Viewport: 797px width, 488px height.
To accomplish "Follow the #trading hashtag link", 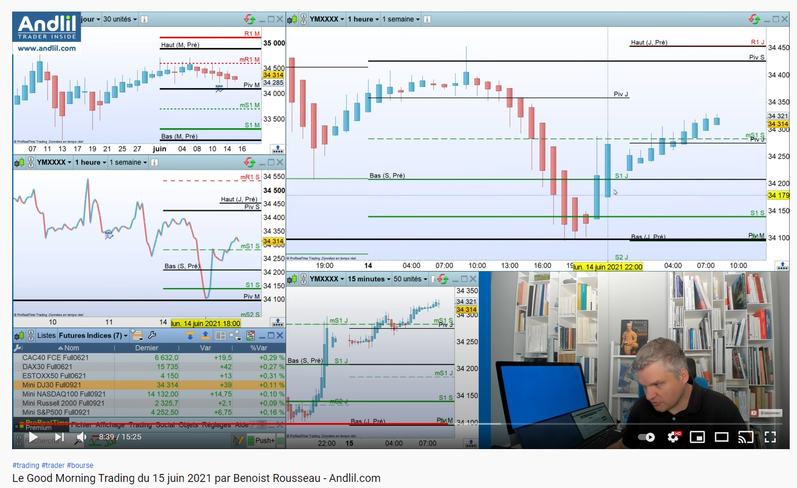I will (25, 466).
